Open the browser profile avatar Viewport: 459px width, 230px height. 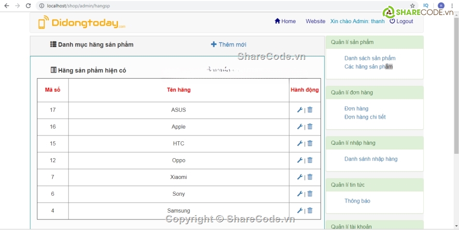(x=441, y=6)
